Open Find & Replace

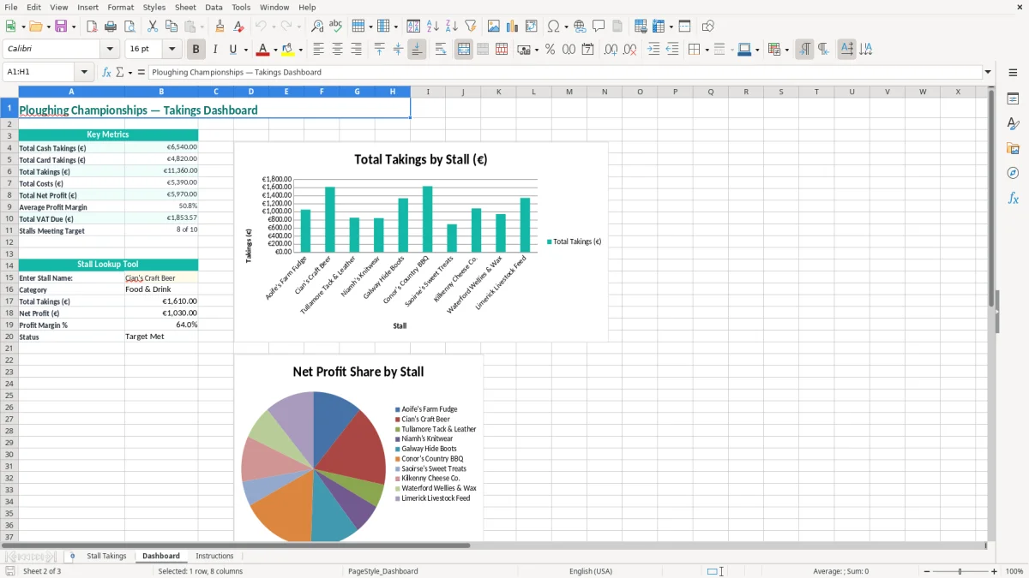click(x=317, y=27)
